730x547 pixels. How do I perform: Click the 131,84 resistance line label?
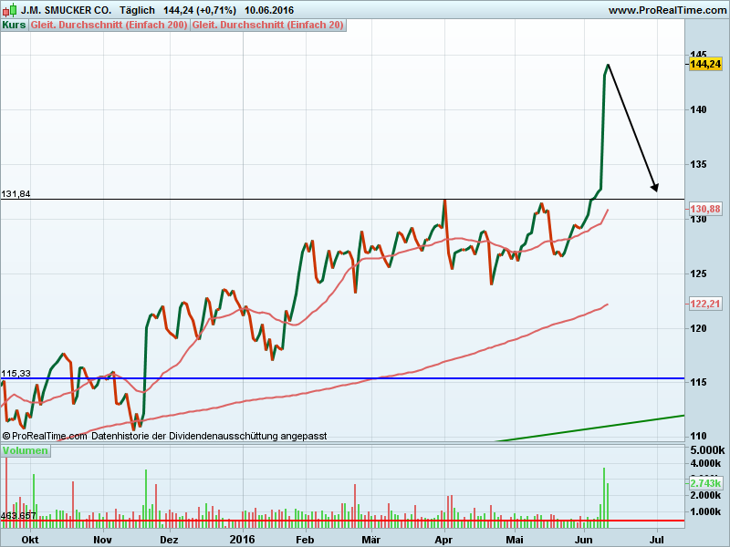[x=16, y=194]
